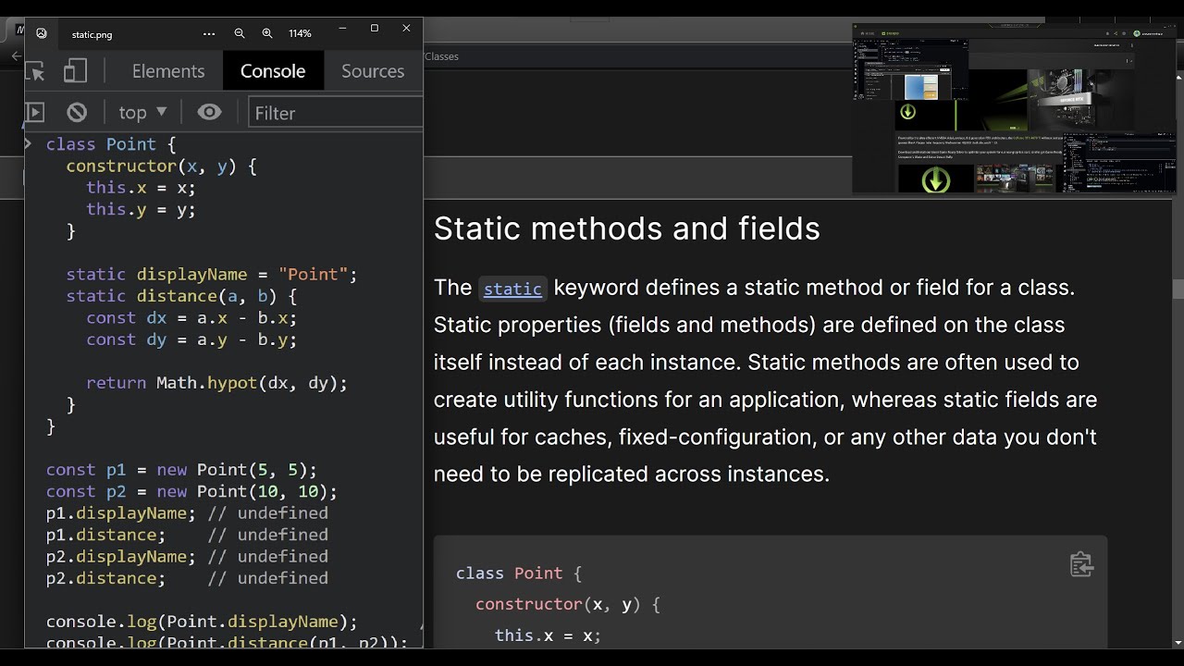1184x666 pixels.
Task: Click the 'constructor(x, y) {' line in the console
Action: [161, 166]
